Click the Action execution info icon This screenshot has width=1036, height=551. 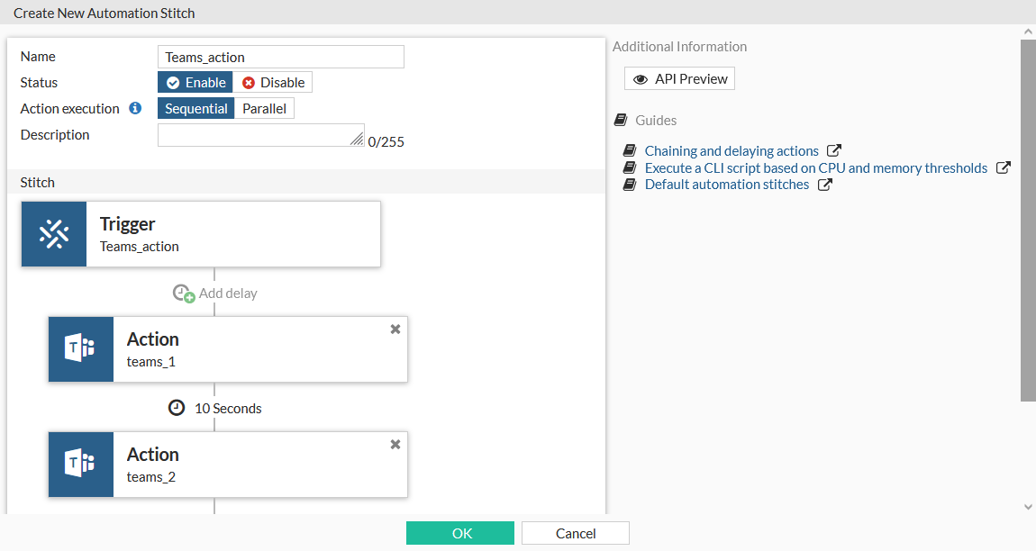(x=135, y=108)
